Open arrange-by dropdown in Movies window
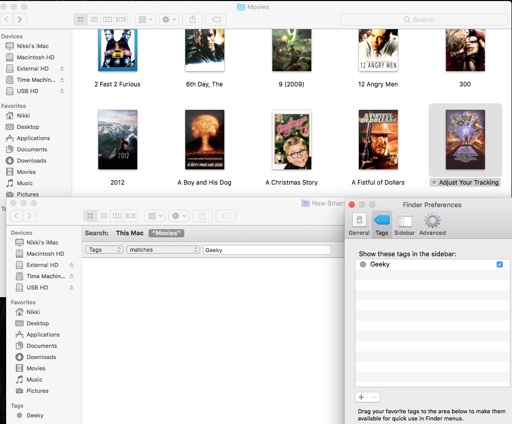This screenshot has height=424, width=512. pos(145,19)
